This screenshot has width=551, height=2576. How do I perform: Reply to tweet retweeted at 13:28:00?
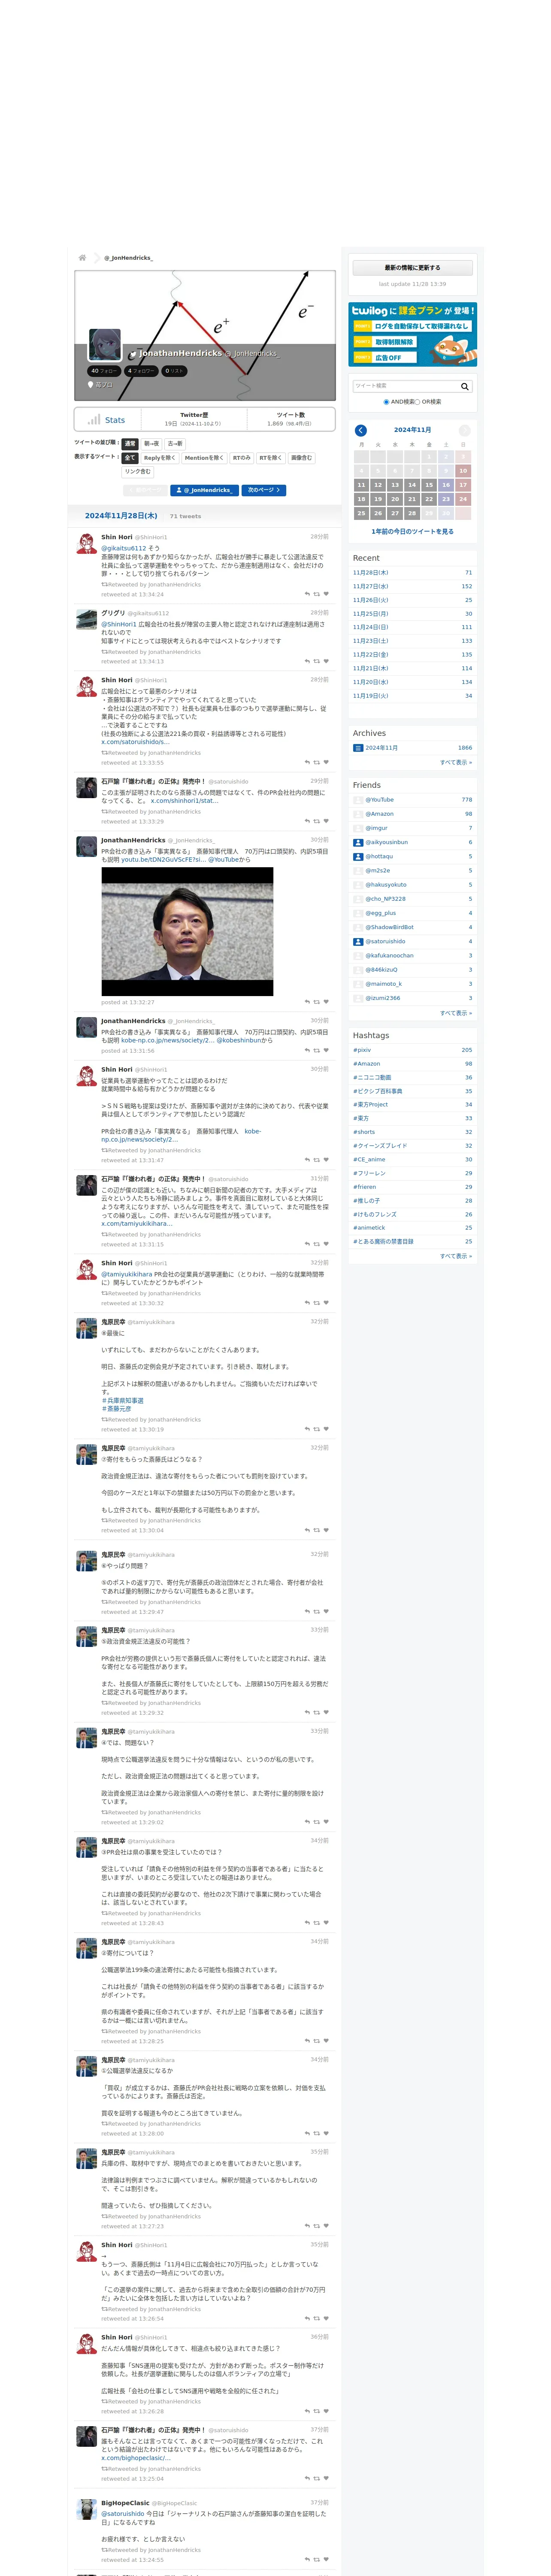[307, 2134]
